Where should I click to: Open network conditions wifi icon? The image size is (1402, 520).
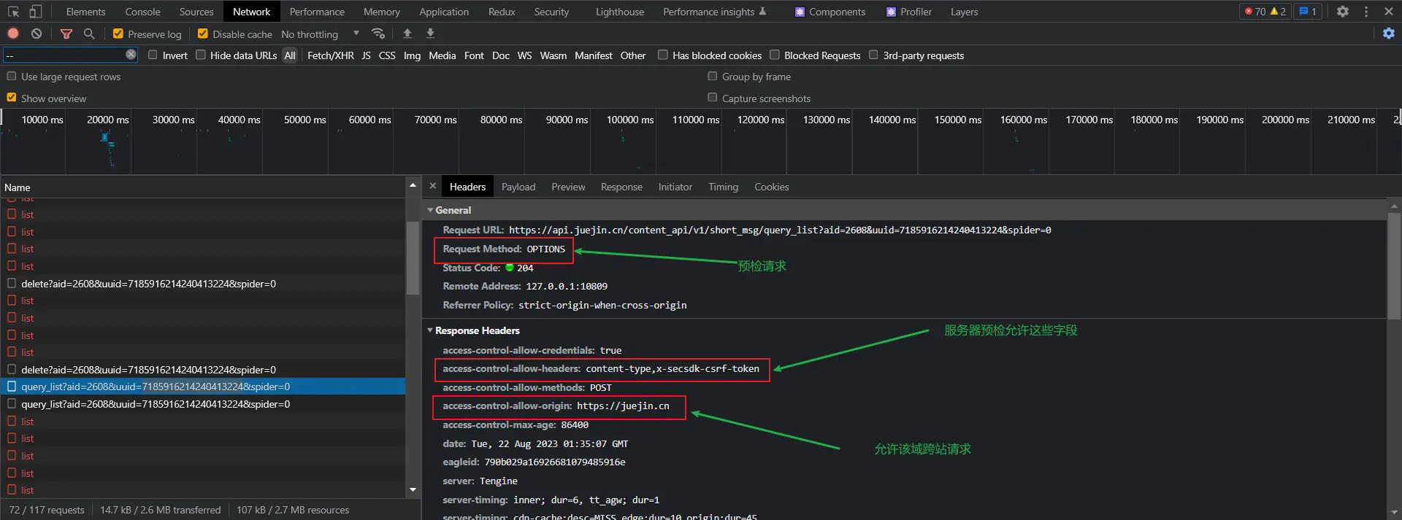point(378,34)
